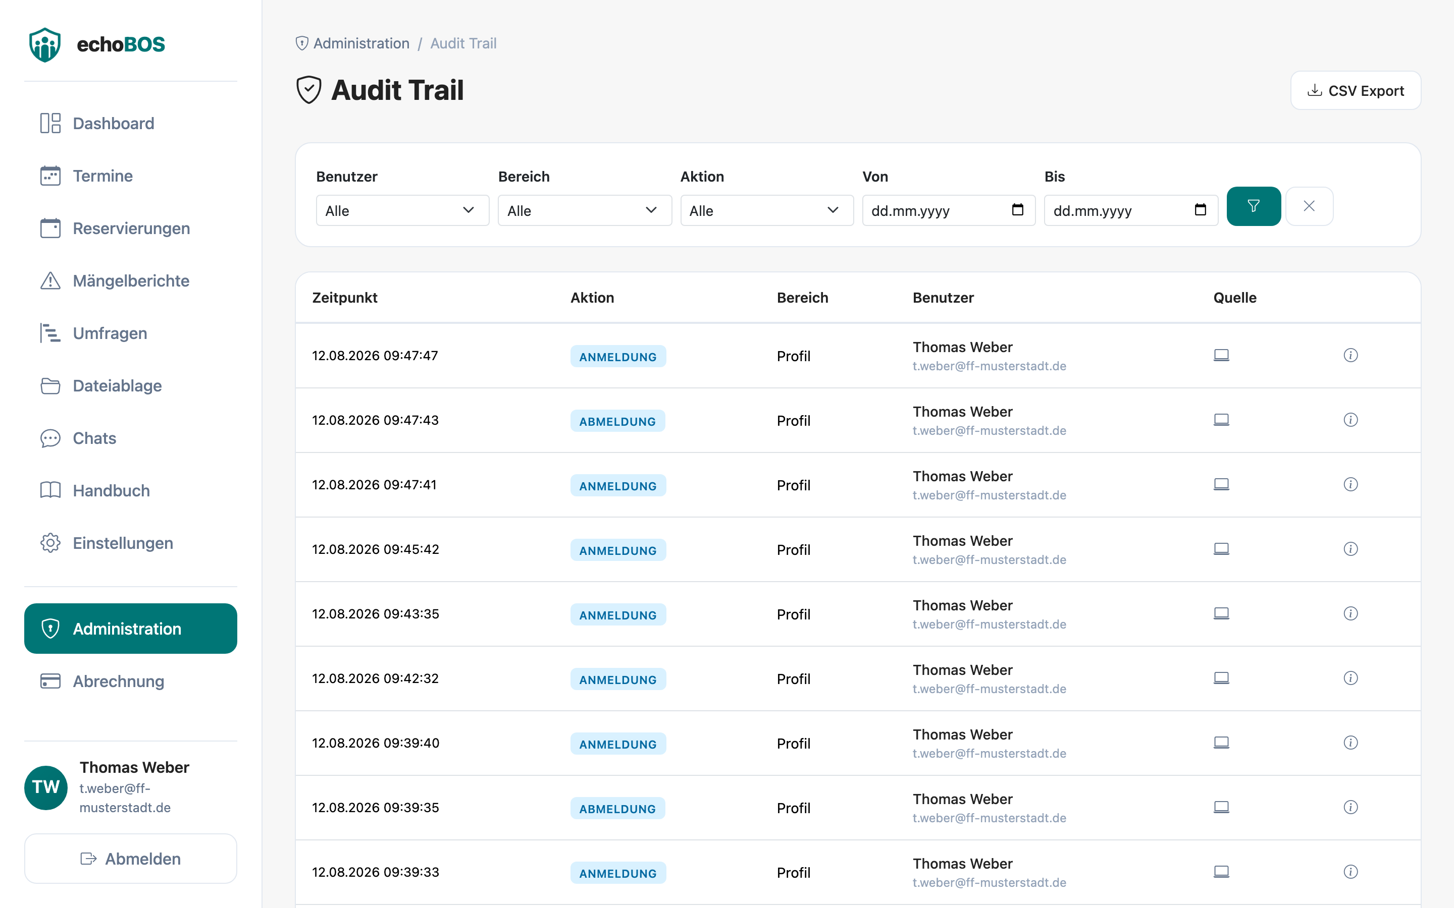Show details icon for 09:47:41 entry
This screenshot has width=1454, height=908.
tap(1351, 485)
